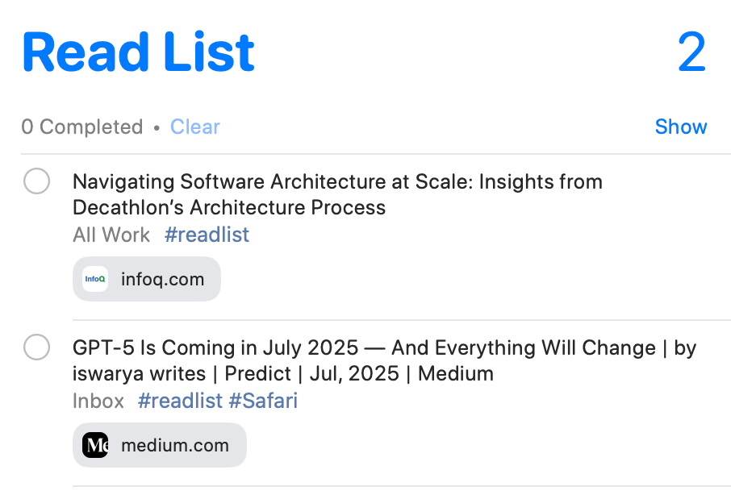This screenshot has width=731, height=495.
Task: Open the infoq.com link attachment
Action: pyautogui.click(x=146, y=279)
